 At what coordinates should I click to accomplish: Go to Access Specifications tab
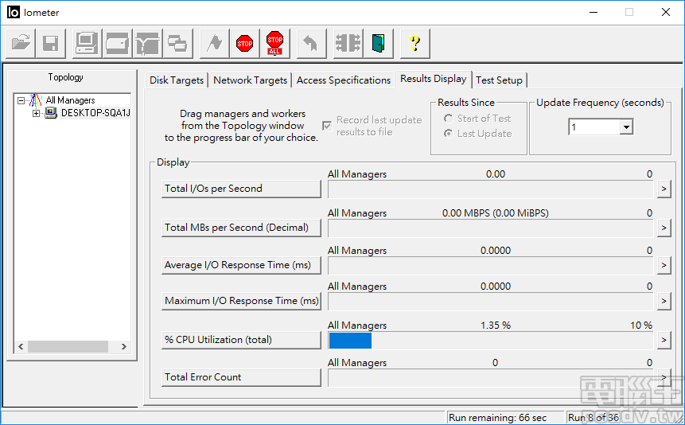tap(344, 80)
